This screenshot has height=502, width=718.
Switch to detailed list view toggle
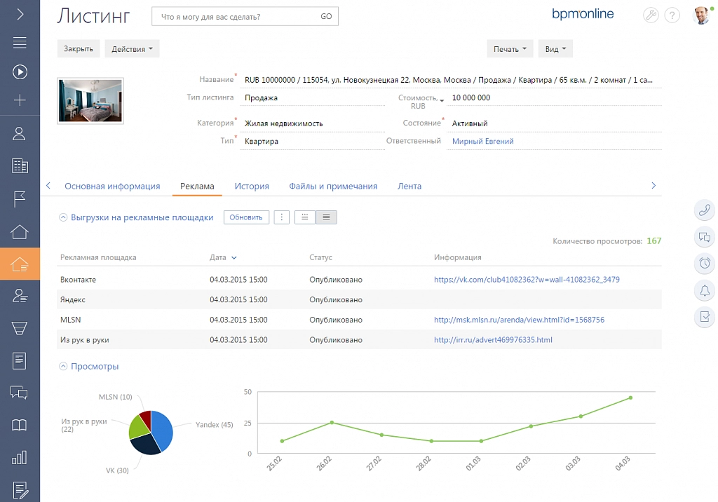326,217
